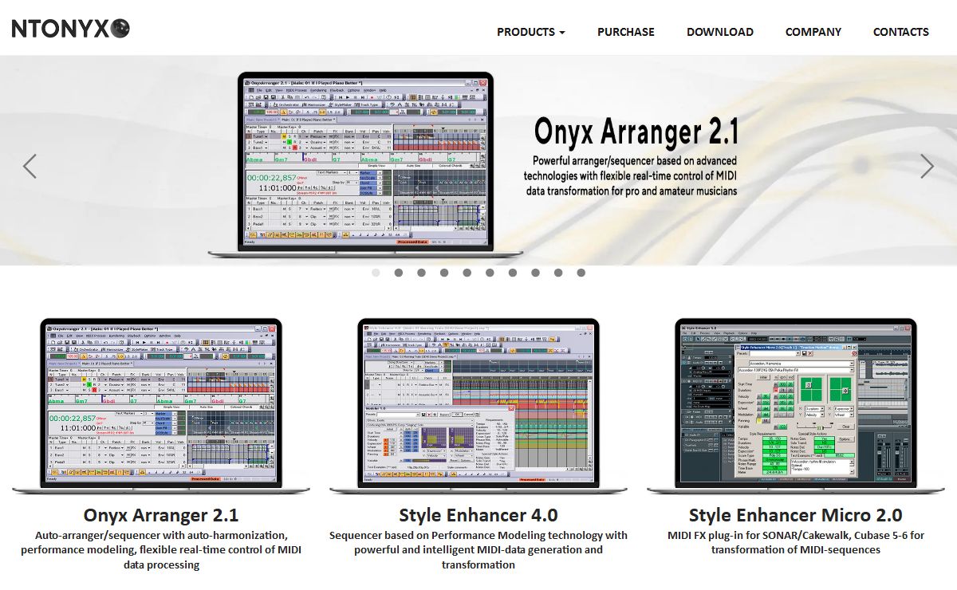Select the eighth carousel dot

(536, 273)
